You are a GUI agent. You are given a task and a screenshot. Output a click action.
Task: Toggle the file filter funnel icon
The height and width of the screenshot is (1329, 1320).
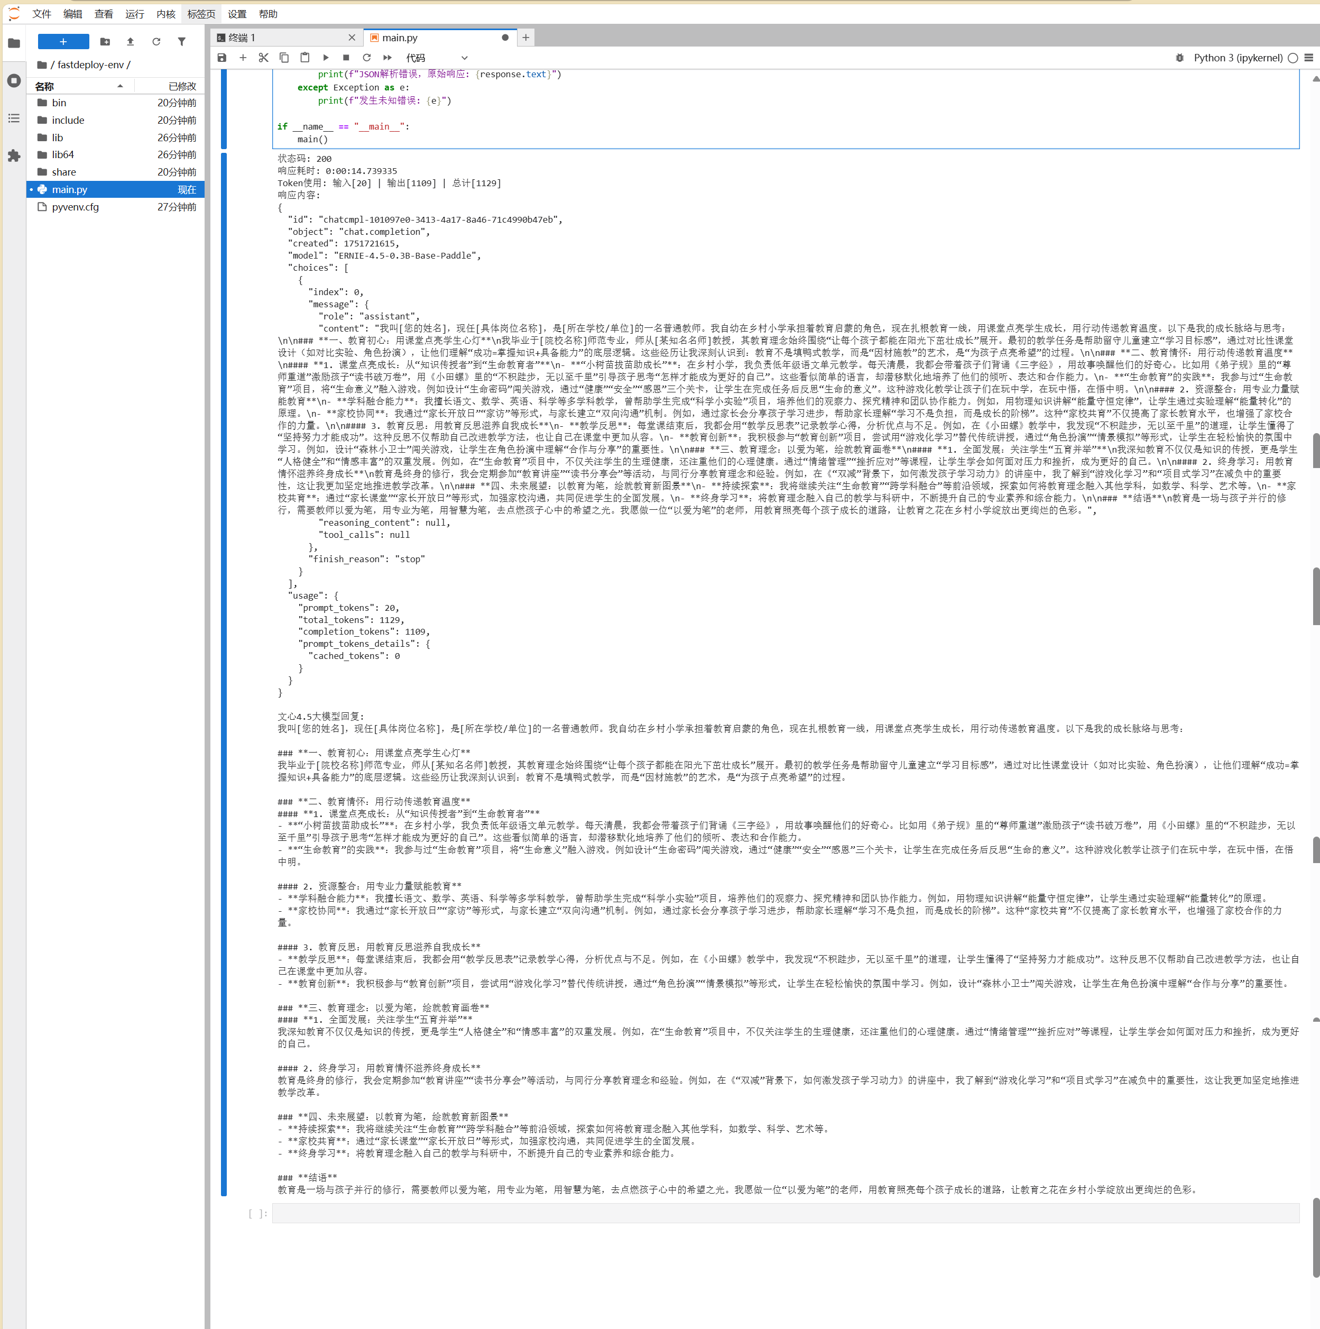(181, 42)
